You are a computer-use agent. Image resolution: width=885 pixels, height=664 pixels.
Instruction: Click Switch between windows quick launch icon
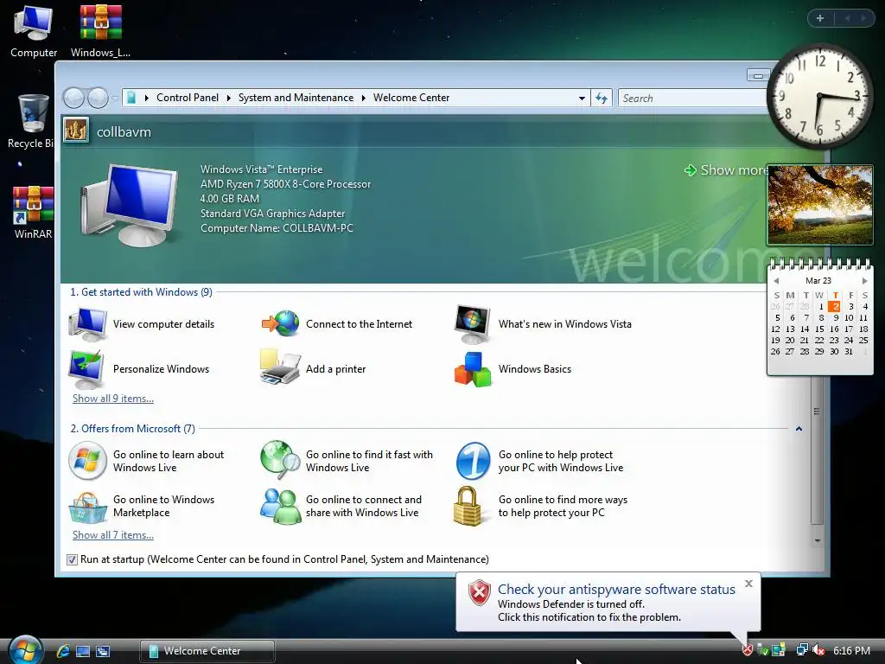pos(103,651)
